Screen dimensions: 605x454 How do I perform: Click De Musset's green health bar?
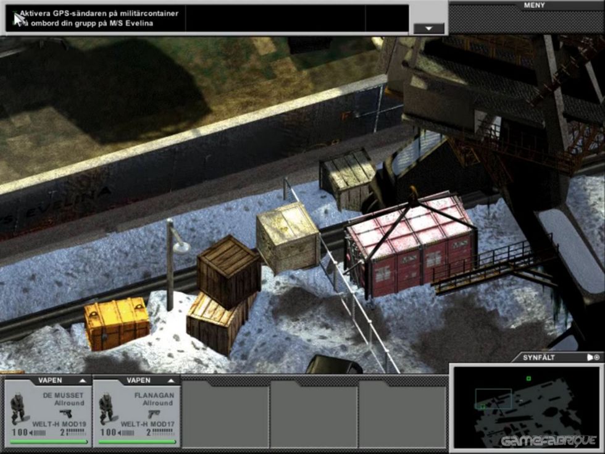click(x=49, y=442)
